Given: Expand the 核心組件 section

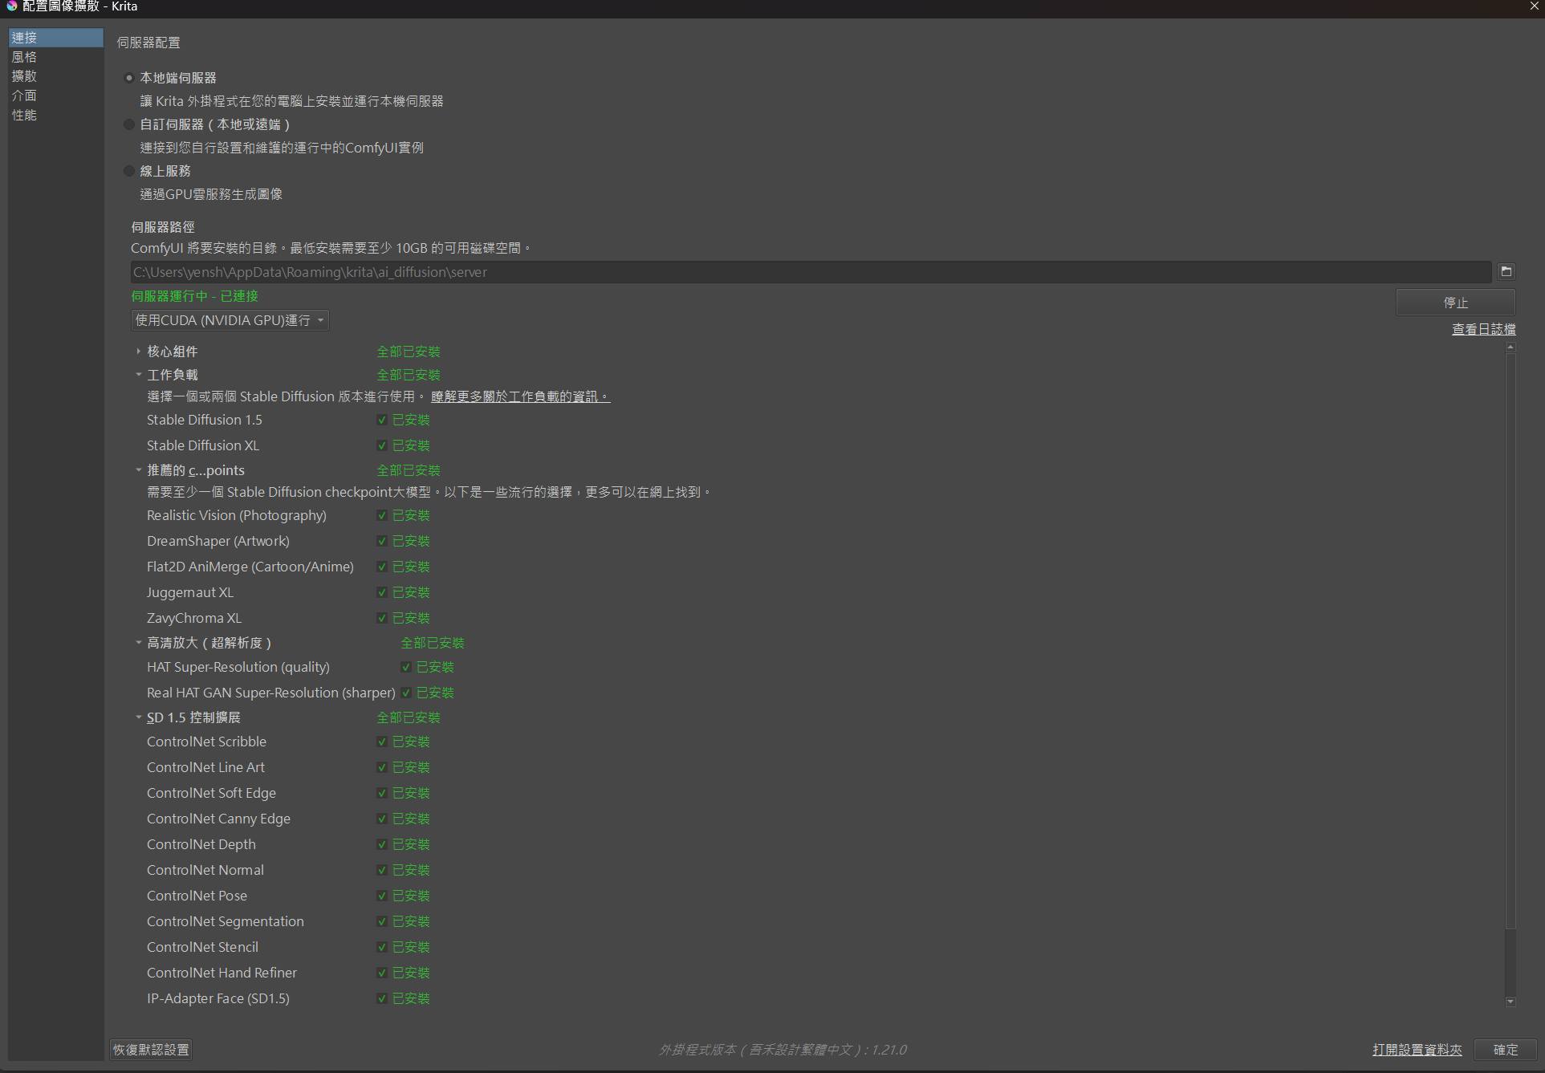Looking at the screenshot, I should 138,352.
